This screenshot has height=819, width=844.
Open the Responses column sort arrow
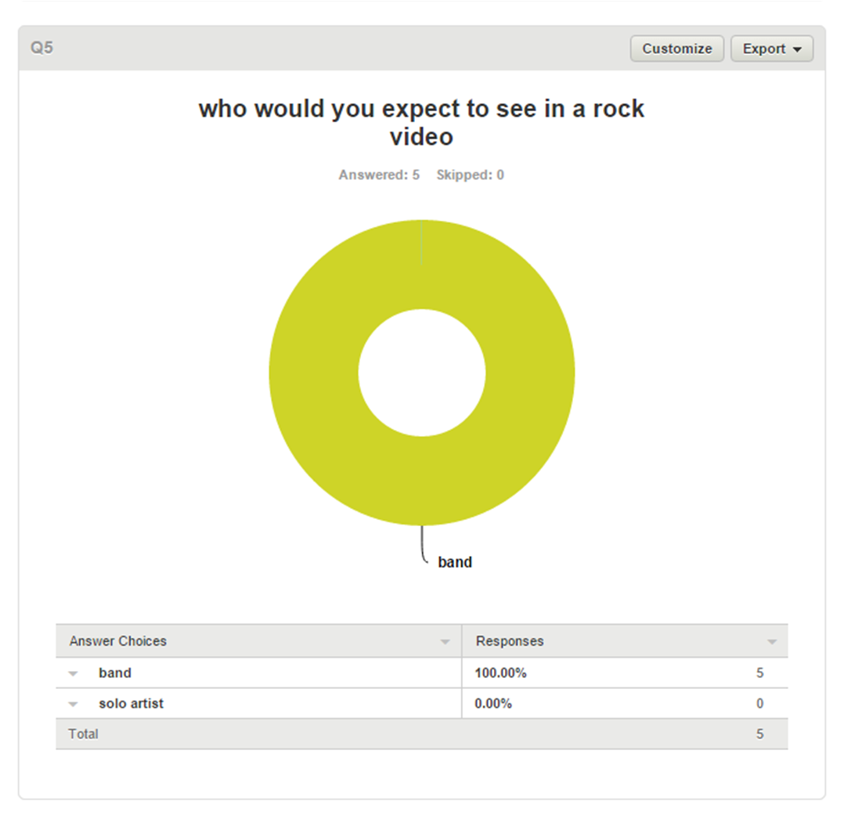pos(772,642)
